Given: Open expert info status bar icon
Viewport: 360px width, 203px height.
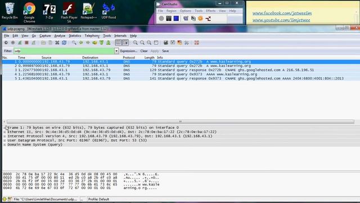Looking at the screenshot, I should (4, 199).
